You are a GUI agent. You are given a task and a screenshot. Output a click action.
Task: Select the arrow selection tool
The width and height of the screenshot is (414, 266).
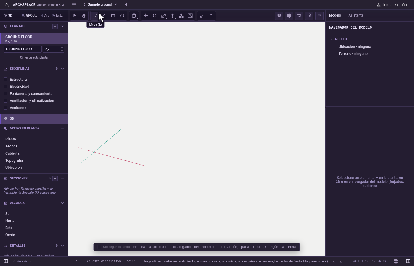pos(75,16)
